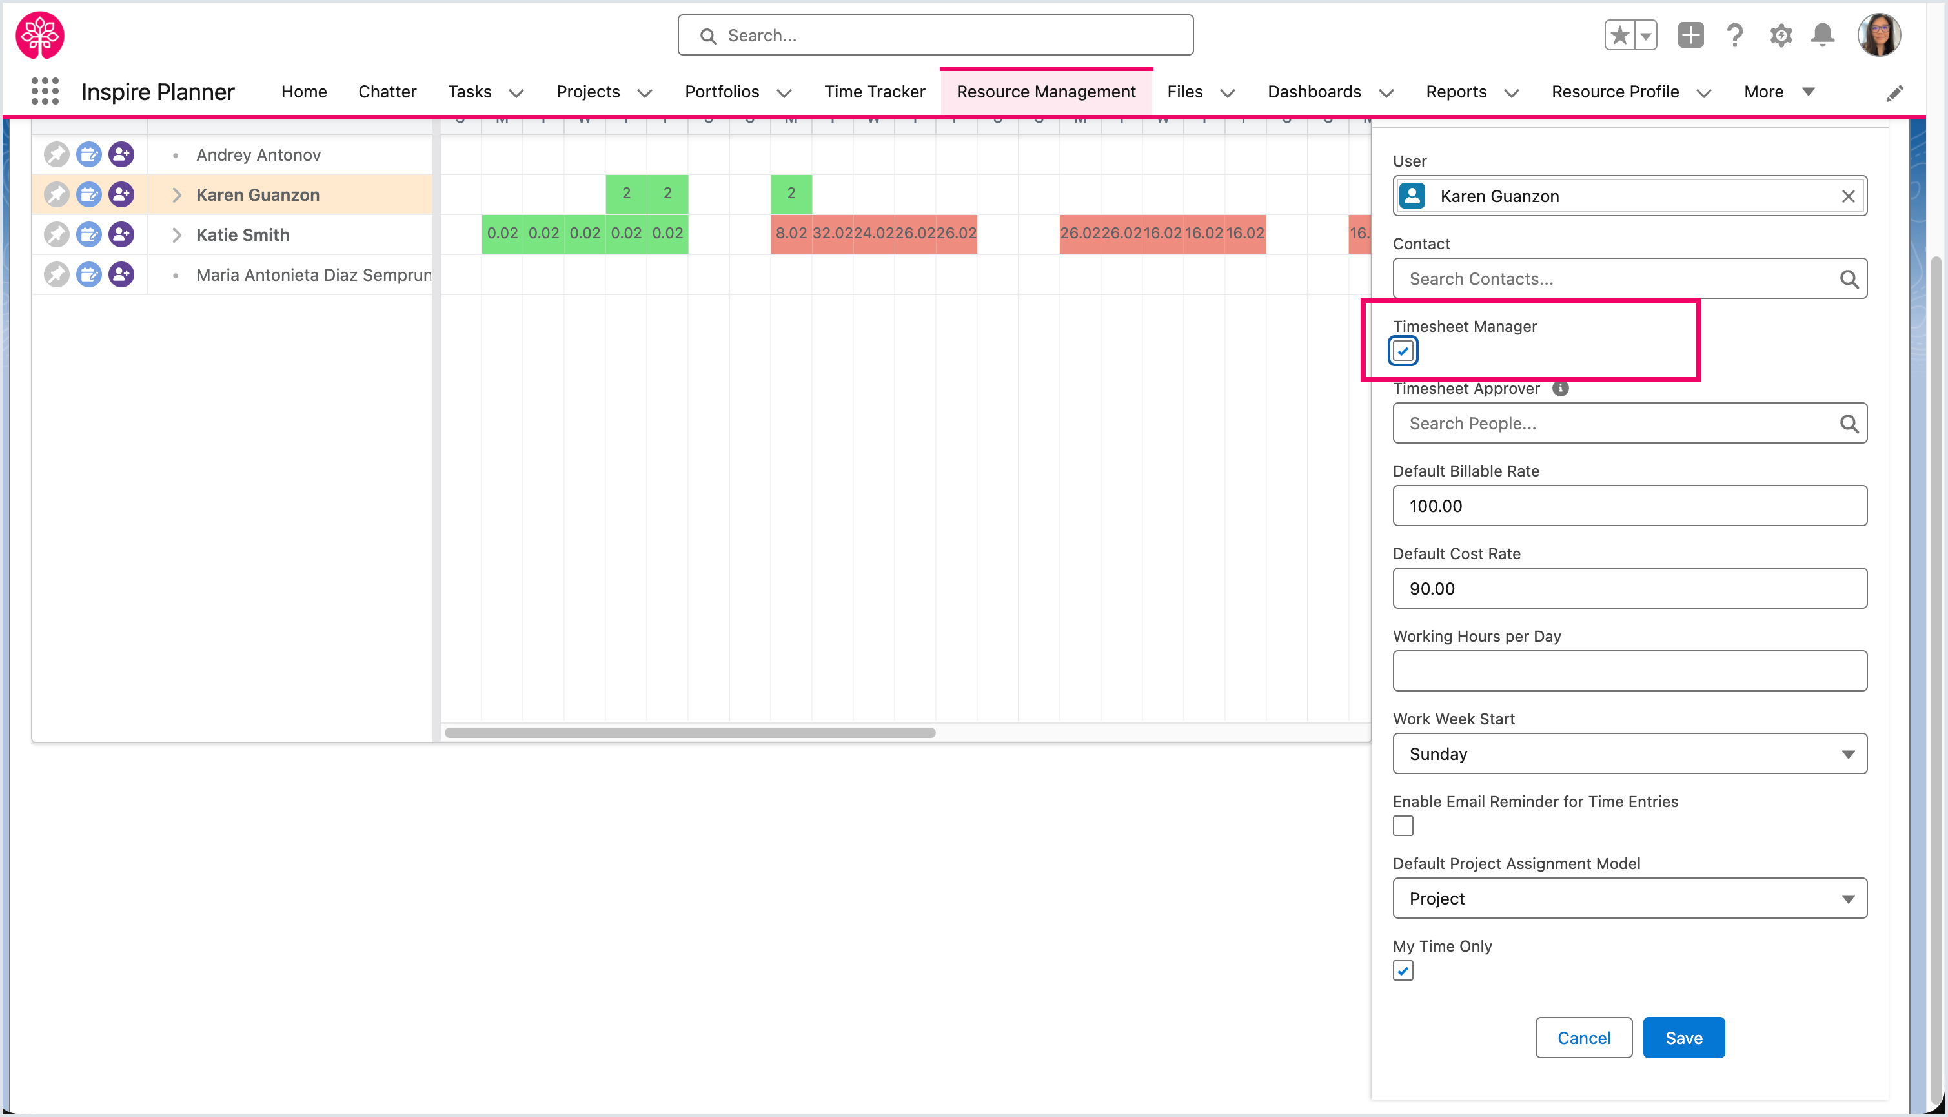1948x1117 pixels.
Task: Click the Timesheet Approver info icon
Action: tap(1560, 388)
